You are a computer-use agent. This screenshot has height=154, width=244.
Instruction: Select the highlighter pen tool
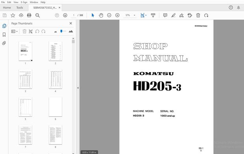173,15
